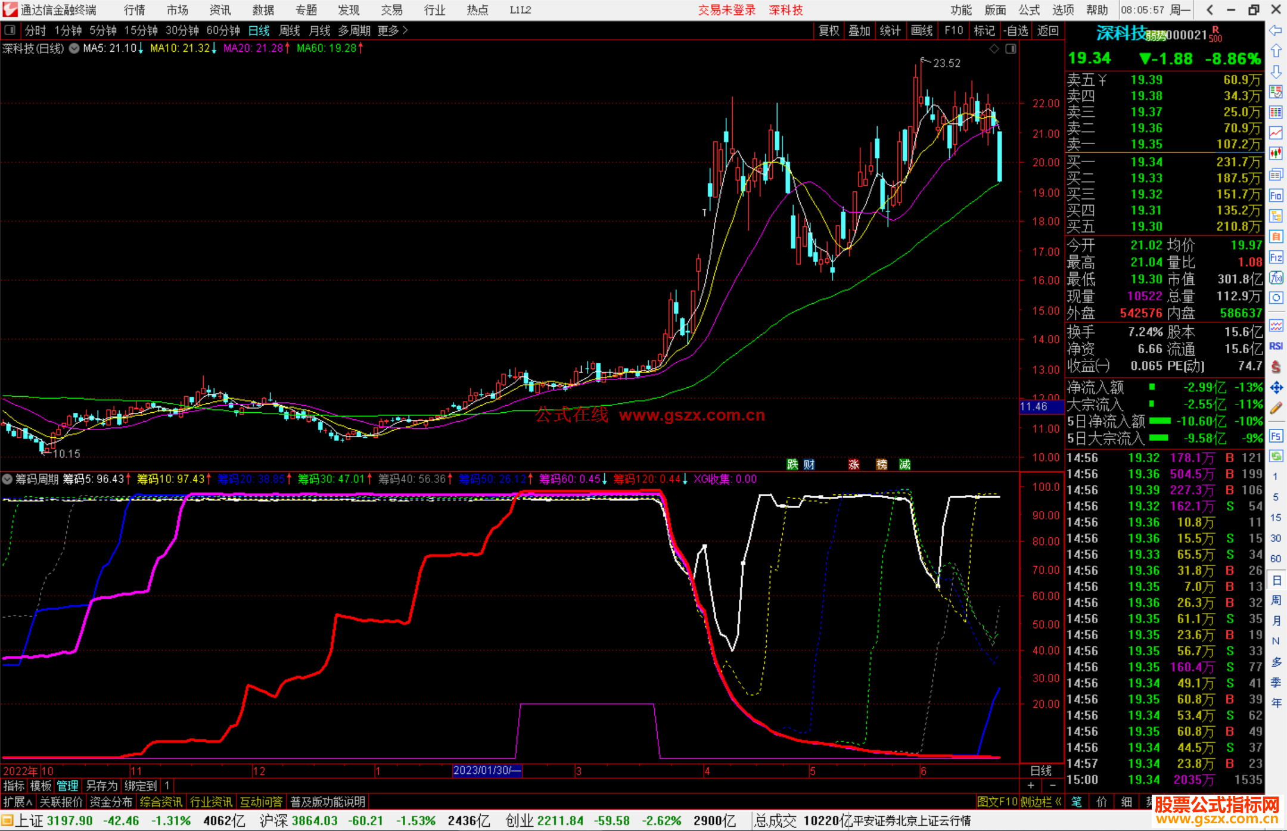Click the 复权 button
1287x831 pixels.
(x=828, y=30)
